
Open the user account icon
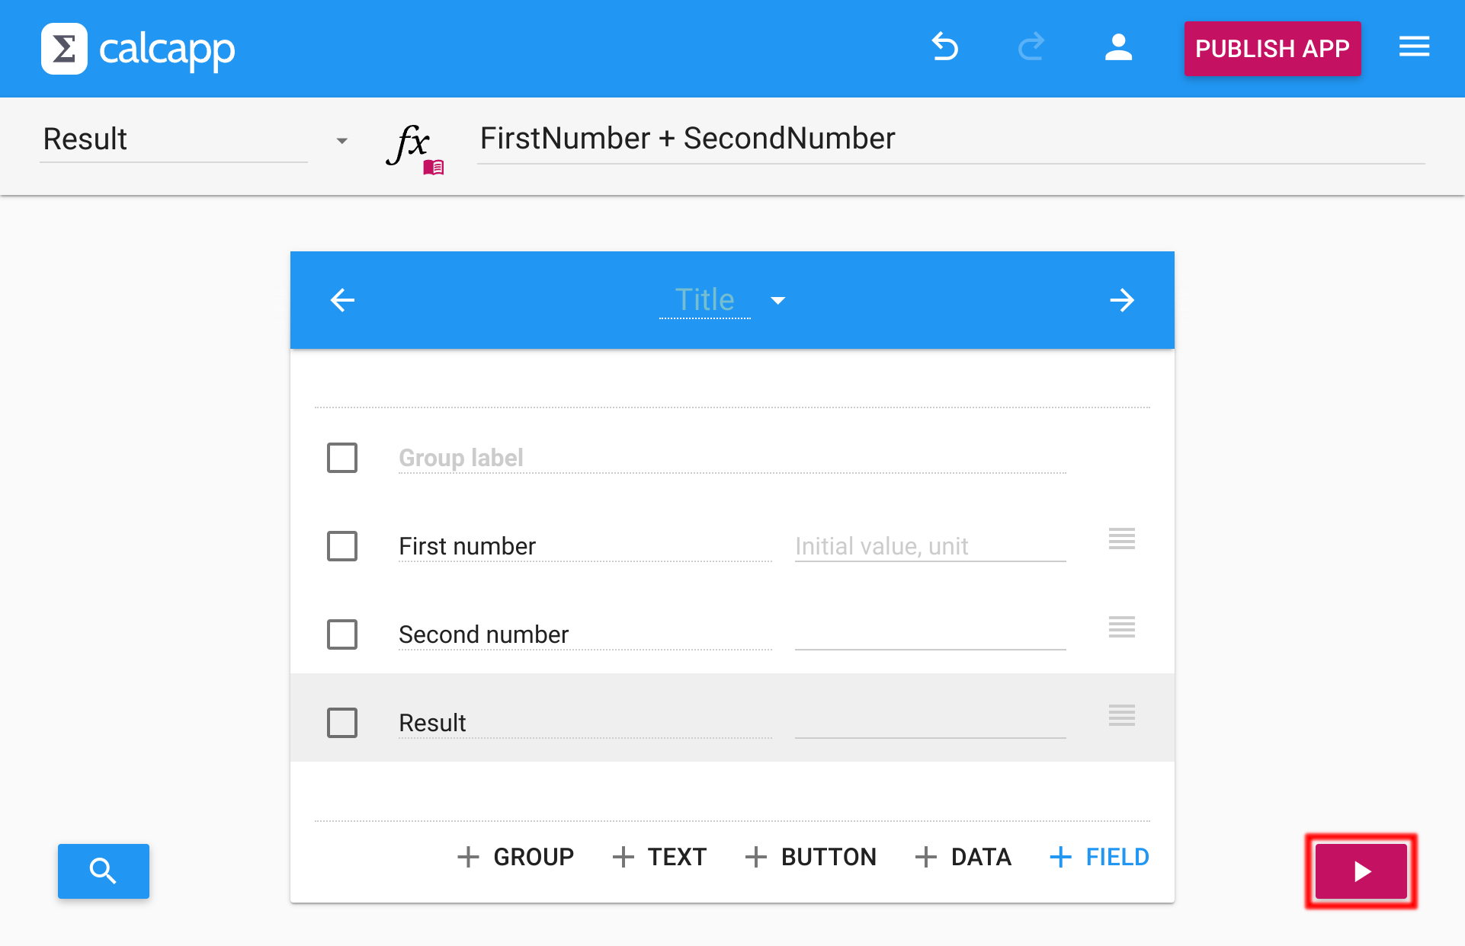point(1117,47)
